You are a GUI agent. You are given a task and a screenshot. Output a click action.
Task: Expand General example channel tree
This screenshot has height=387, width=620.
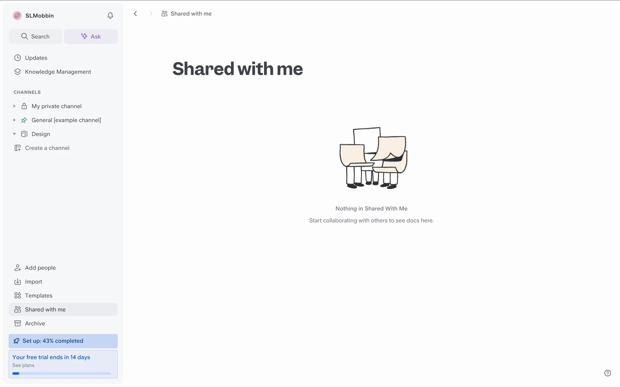pyautogui.click(x=14, y=120)
